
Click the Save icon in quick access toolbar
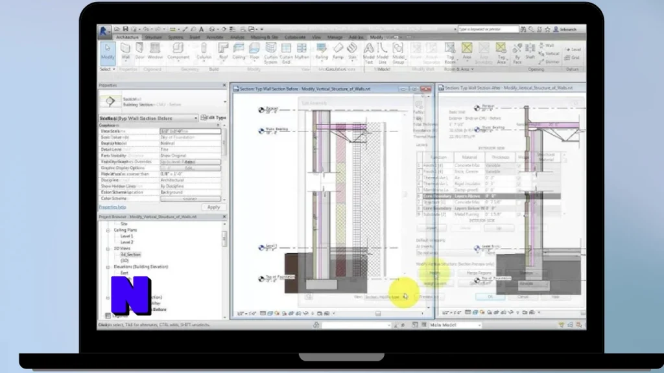click(x=125, y=29)
